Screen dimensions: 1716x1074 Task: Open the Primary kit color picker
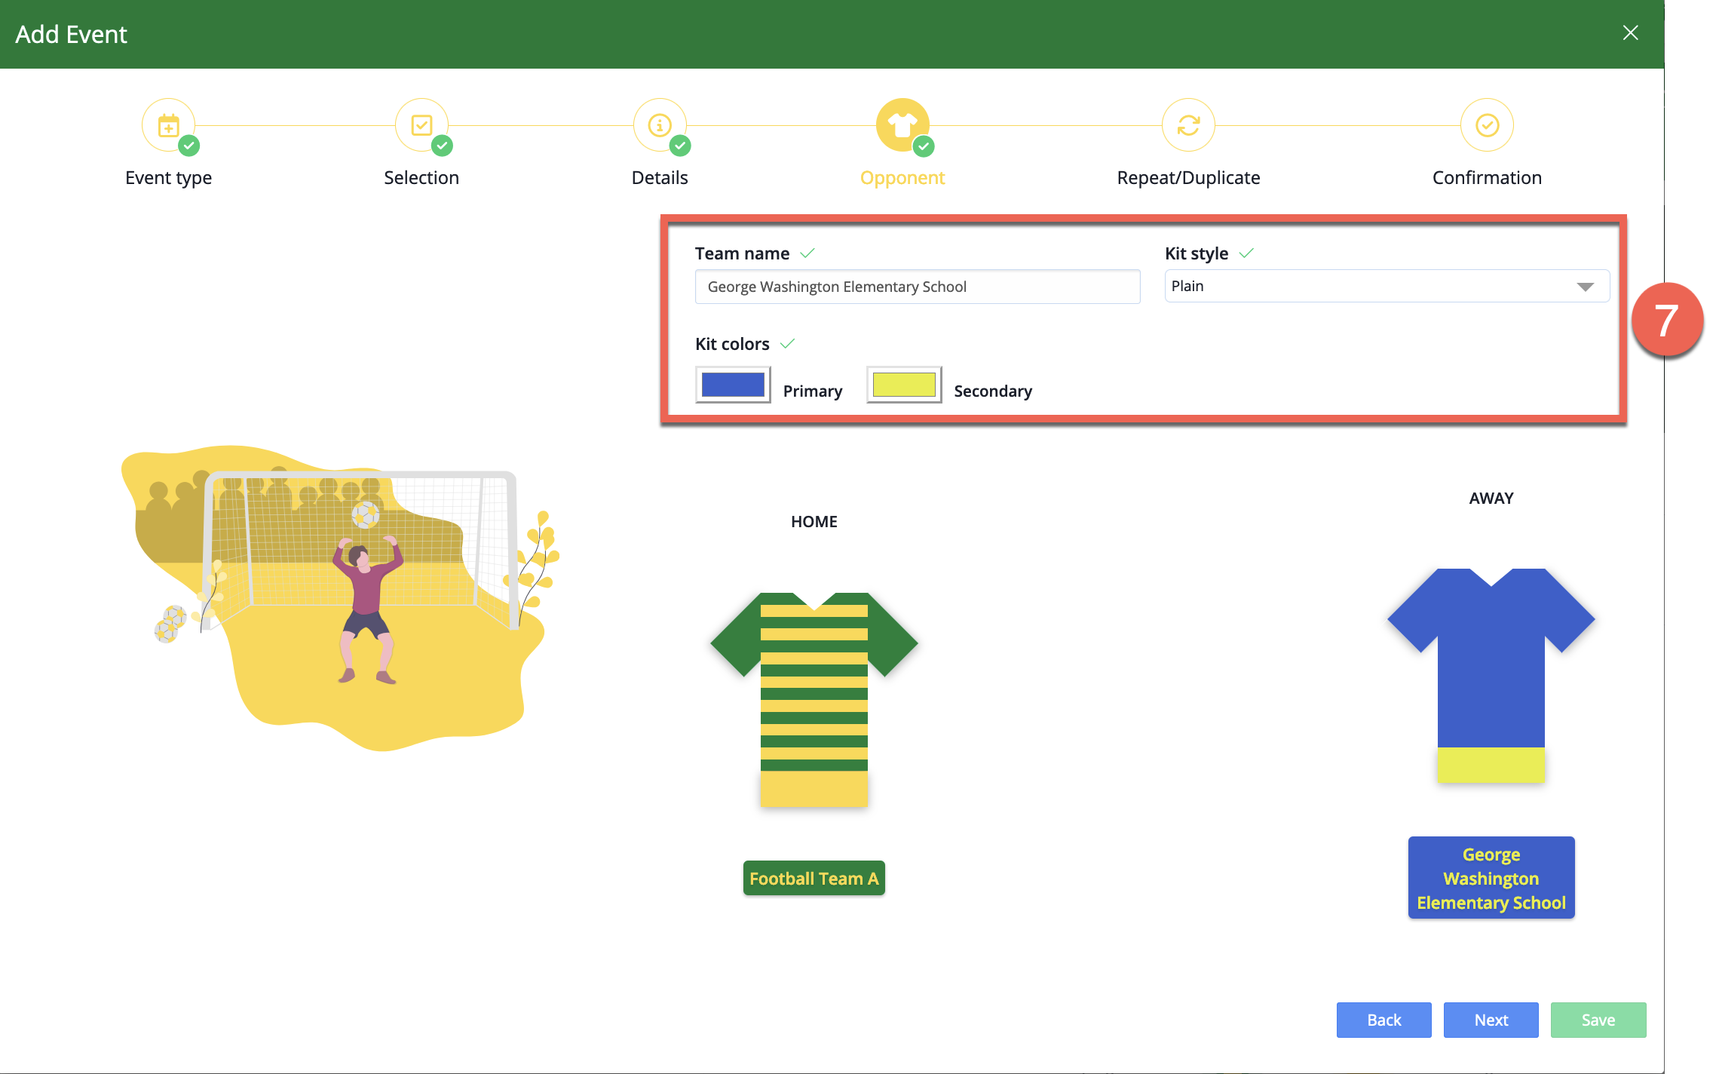point(733,385)
